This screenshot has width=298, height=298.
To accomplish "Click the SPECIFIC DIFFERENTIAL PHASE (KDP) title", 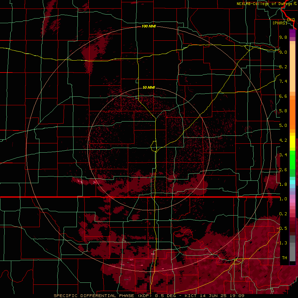I will [x=103, y=296].
